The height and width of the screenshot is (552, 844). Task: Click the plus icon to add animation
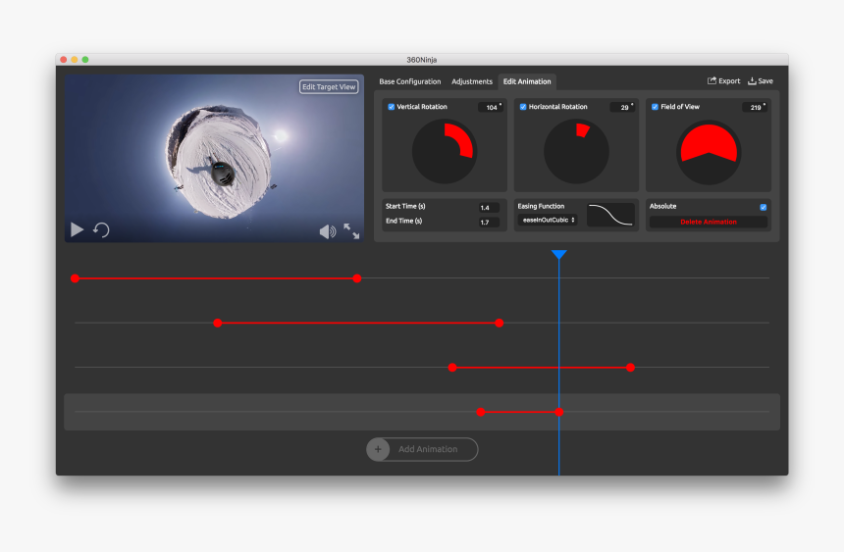[x=378, y=449]
